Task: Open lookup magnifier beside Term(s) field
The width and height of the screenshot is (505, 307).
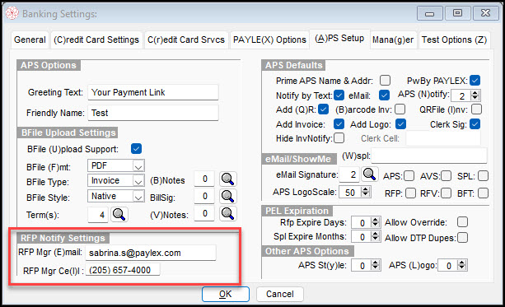Action: pyautogui.click(x=119, y=214)
